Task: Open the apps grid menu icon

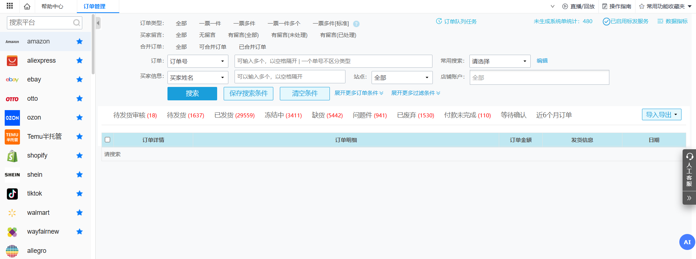Action: click(x=10, y=6)
